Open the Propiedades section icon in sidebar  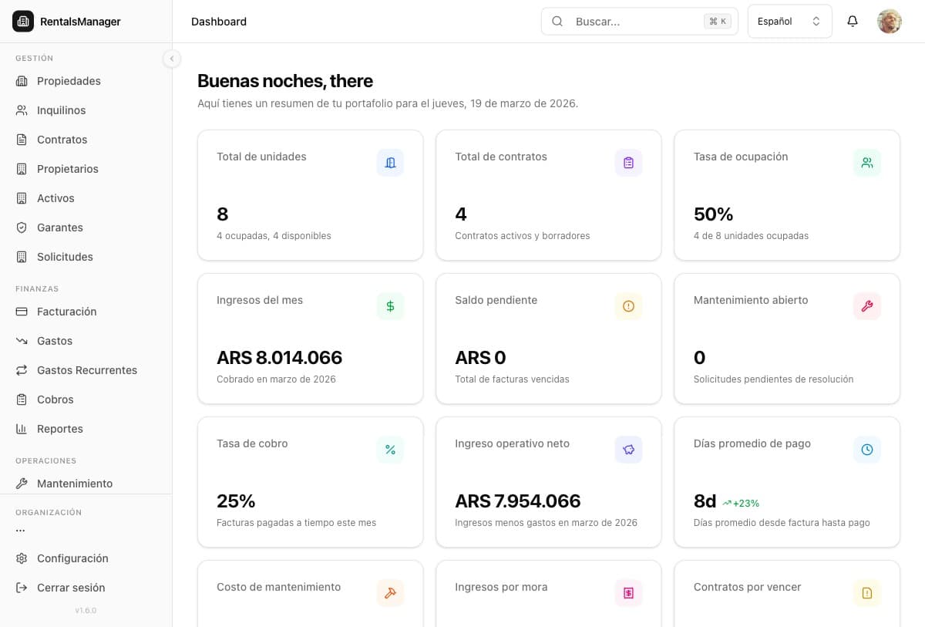pos(21,81)
